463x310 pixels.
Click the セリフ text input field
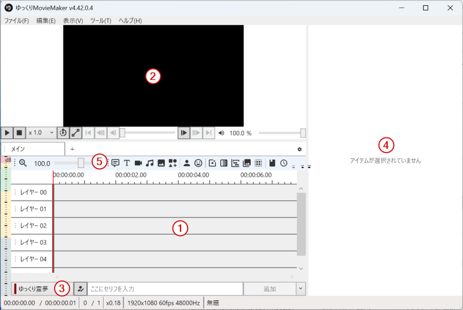coord(165,289)
